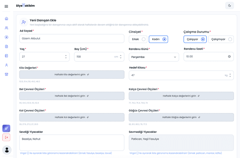Click the archive box sidebar icon

[x=6, y=74]
